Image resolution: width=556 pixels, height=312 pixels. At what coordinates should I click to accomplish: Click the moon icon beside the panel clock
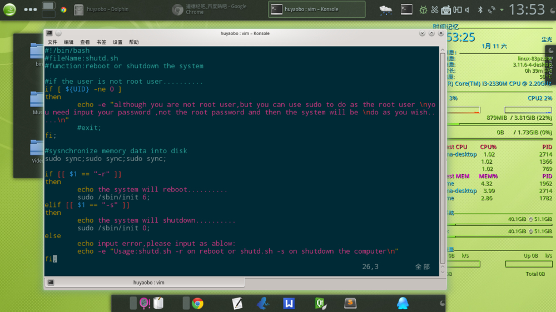553,10
